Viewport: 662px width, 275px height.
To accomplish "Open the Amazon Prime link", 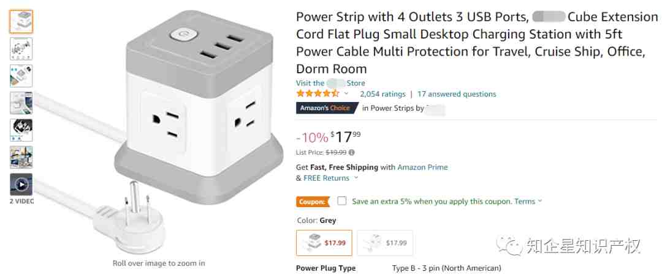I will (x=422, y=167).
